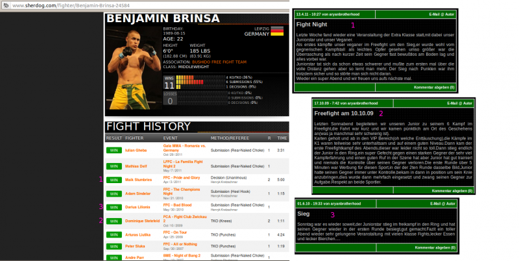Click the WIN badge for Peter Sluka

(114, 247)
